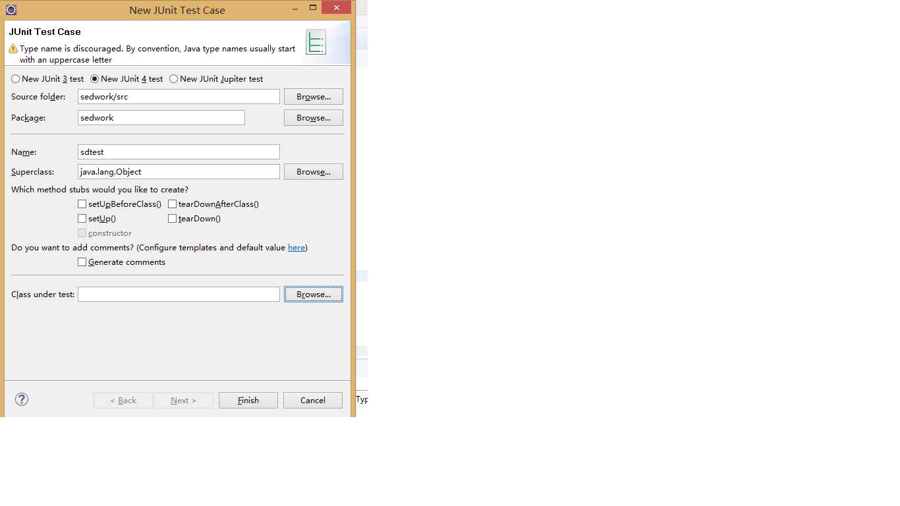Select the New JUnit Jupiter test option
This screenshot has width=900, height=506.
[x=216, y=78]
